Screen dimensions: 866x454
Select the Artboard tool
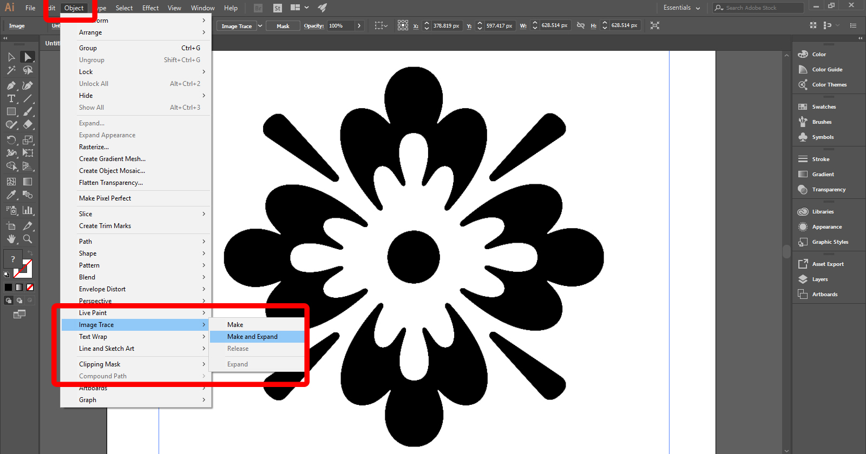pyautogui.click(x=11, y=226)
